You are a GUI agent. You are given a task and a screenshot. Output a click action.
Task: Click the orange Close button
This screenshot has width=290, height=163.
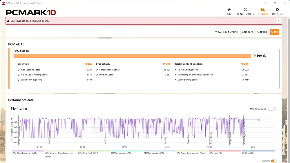274,32
